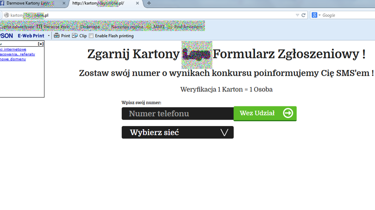Click the Epson Clip icon
Viewport: 375px width, 210px height.
[x=75, y=36]
